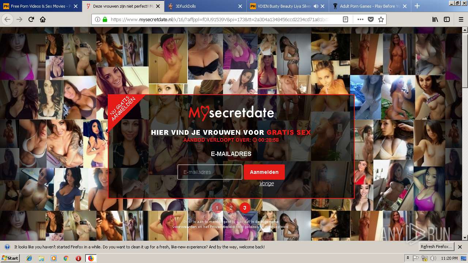The height and width of the screenshot is (263, 468).
Task: Click the Firefox taskbar button
Action: (x=91, y=258)
